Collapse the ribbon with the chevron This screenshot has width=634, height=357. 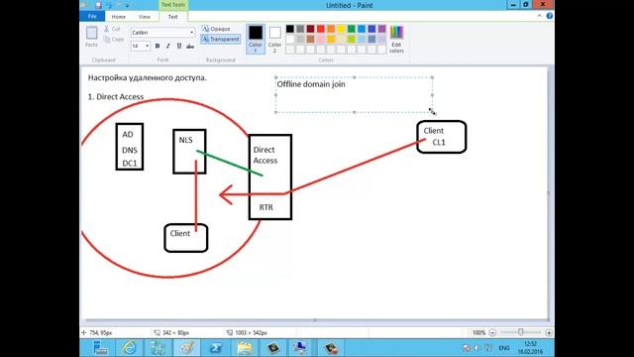[x=539, y=16]
